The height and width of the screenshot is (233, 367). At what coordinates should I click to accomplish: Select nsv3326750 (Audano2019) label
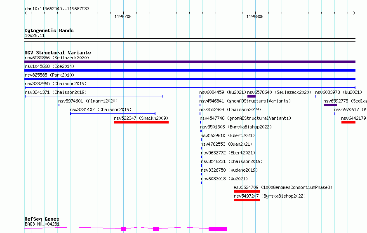(x=229, y=170)
